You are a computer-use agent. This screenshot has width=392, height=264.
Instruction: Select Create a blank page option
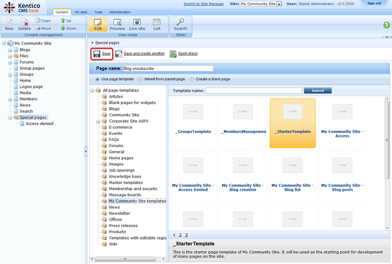(192, 79)
